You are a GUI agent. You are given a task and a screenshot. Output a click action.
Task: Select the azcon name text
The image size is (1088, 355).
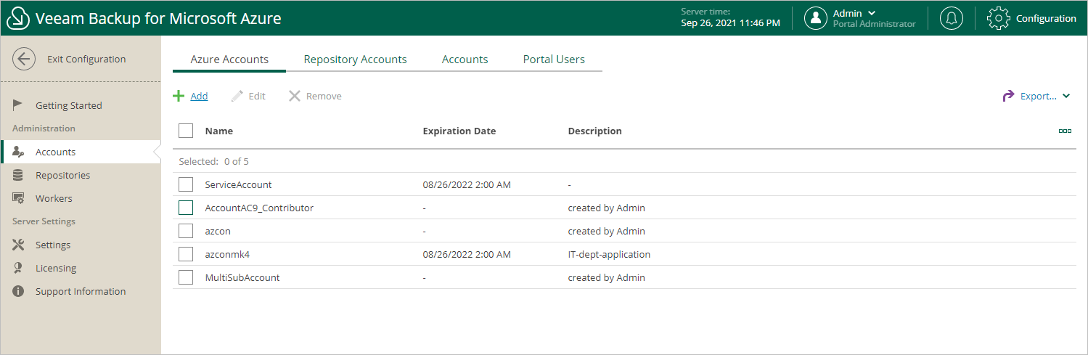point(218,231)
